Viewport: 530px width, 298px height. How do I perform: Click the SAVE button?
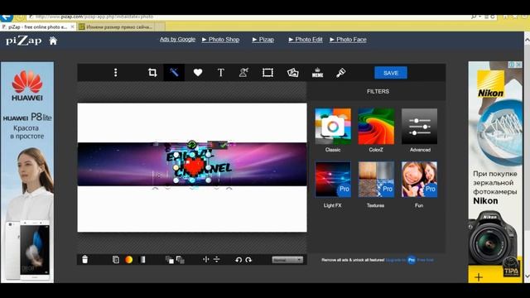pyautogui.click(x=391, y=73)
